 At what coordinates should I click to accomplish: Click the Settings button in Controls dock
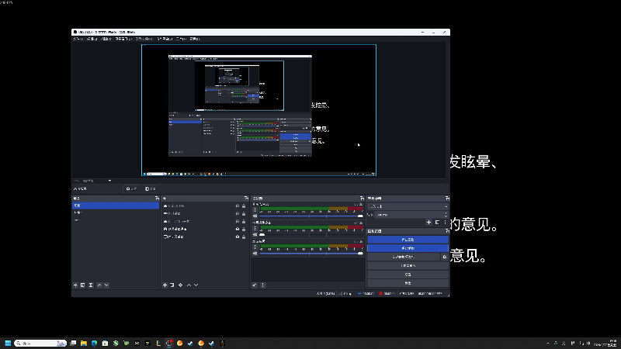pos(407,275)
